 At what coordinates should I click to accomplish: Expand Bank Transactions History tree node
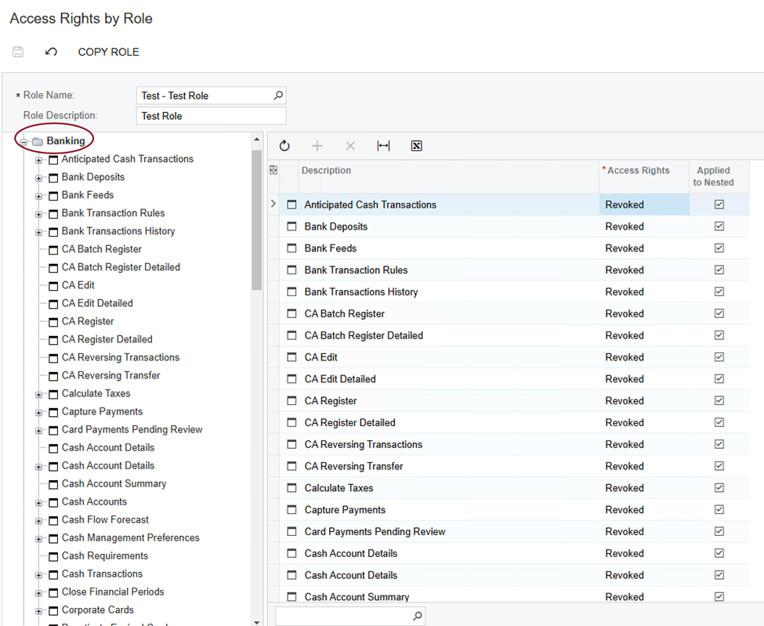pyautogui.click(x=38, y=233)
